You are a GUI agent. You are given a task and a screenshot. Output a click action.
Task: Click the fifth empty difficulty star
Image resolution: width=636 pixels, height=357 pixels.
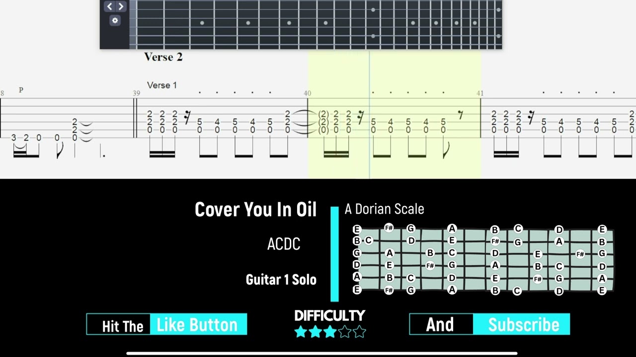click(360, 332)
